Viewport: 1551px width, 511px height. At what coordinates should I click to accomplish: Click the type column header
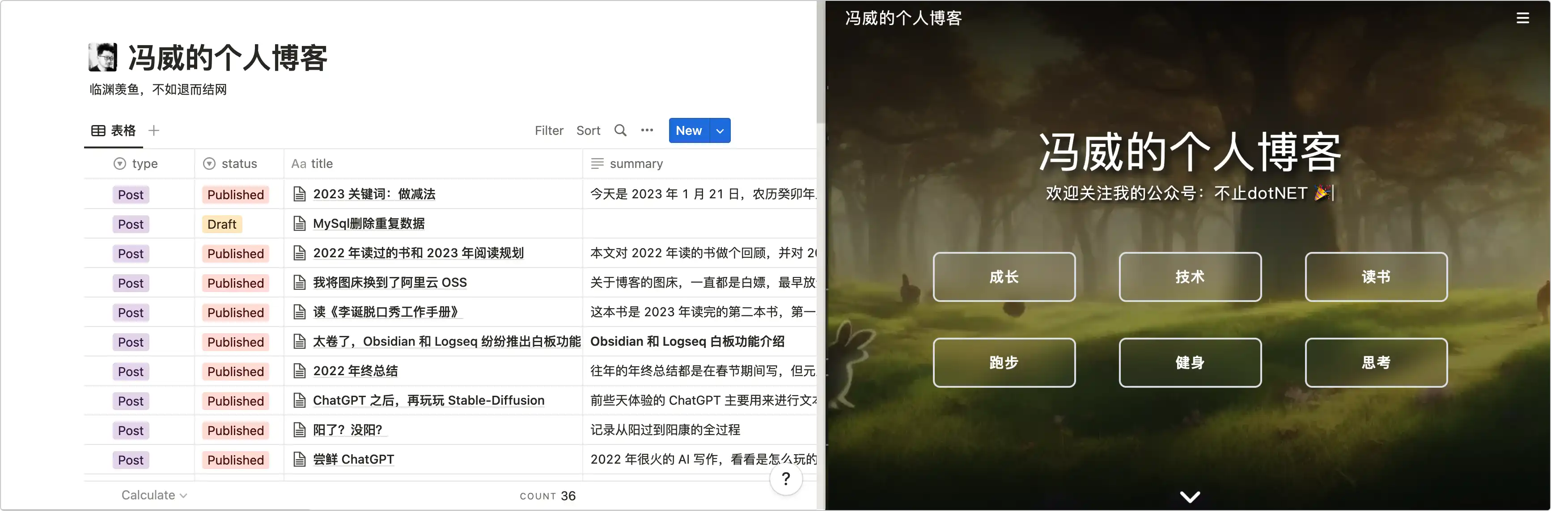click(x=144, y=163)
